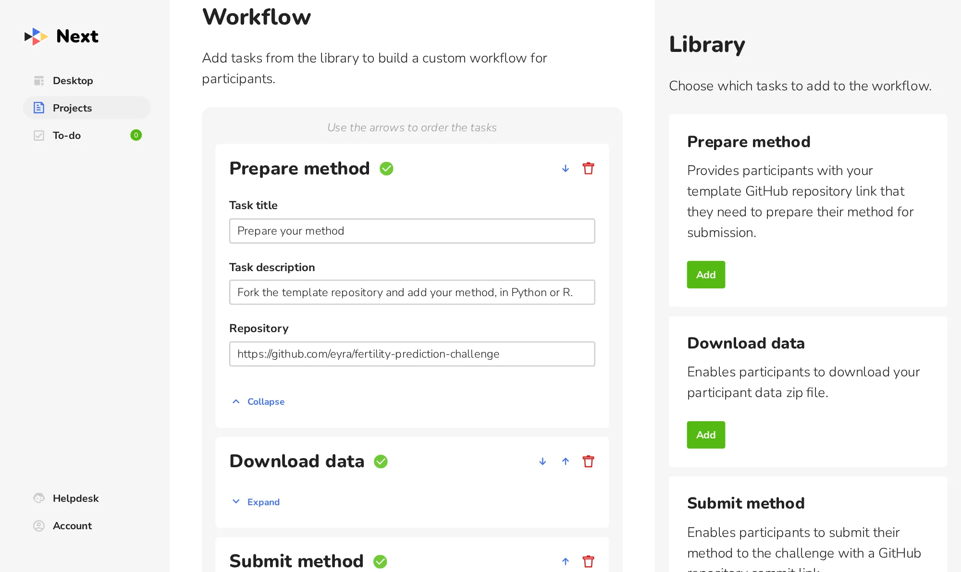Expand the Download data task

pyautogui.click(x=256, y=502)
